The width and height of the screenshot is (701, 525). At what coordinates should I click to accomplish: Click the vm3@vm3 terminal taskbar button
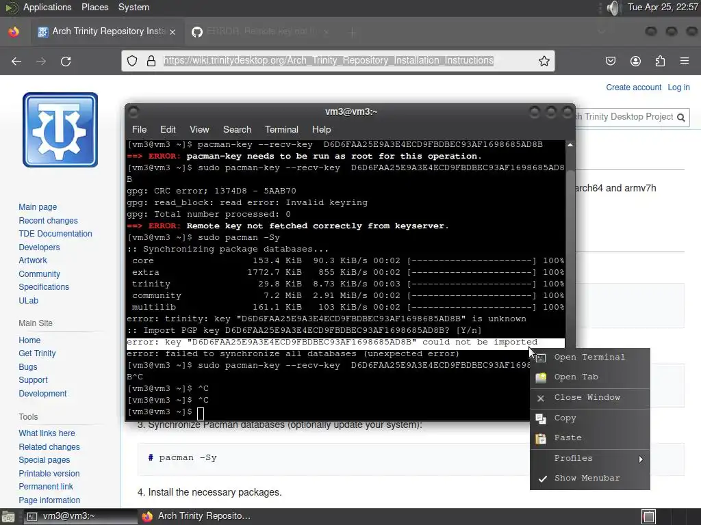click(81, 517)
